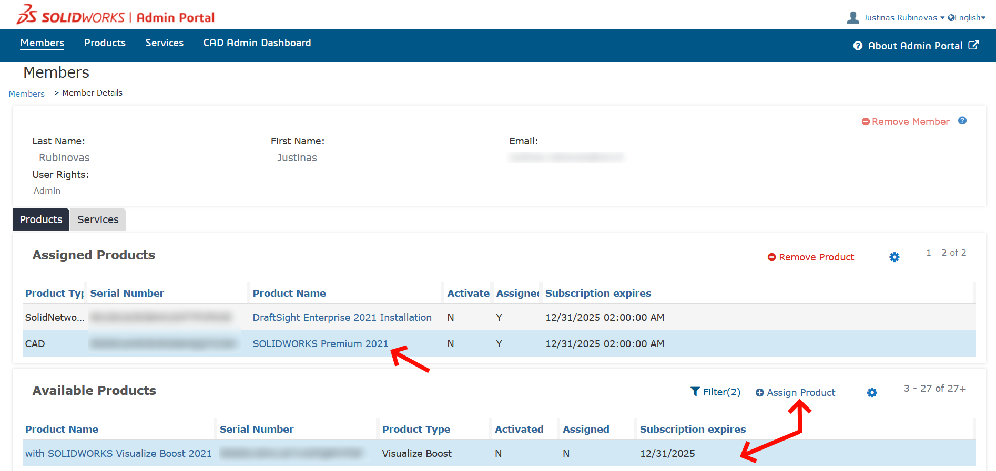996x471 pixels.
Task: Select the Visualize Boost product type cell
Action: [416, 454]
